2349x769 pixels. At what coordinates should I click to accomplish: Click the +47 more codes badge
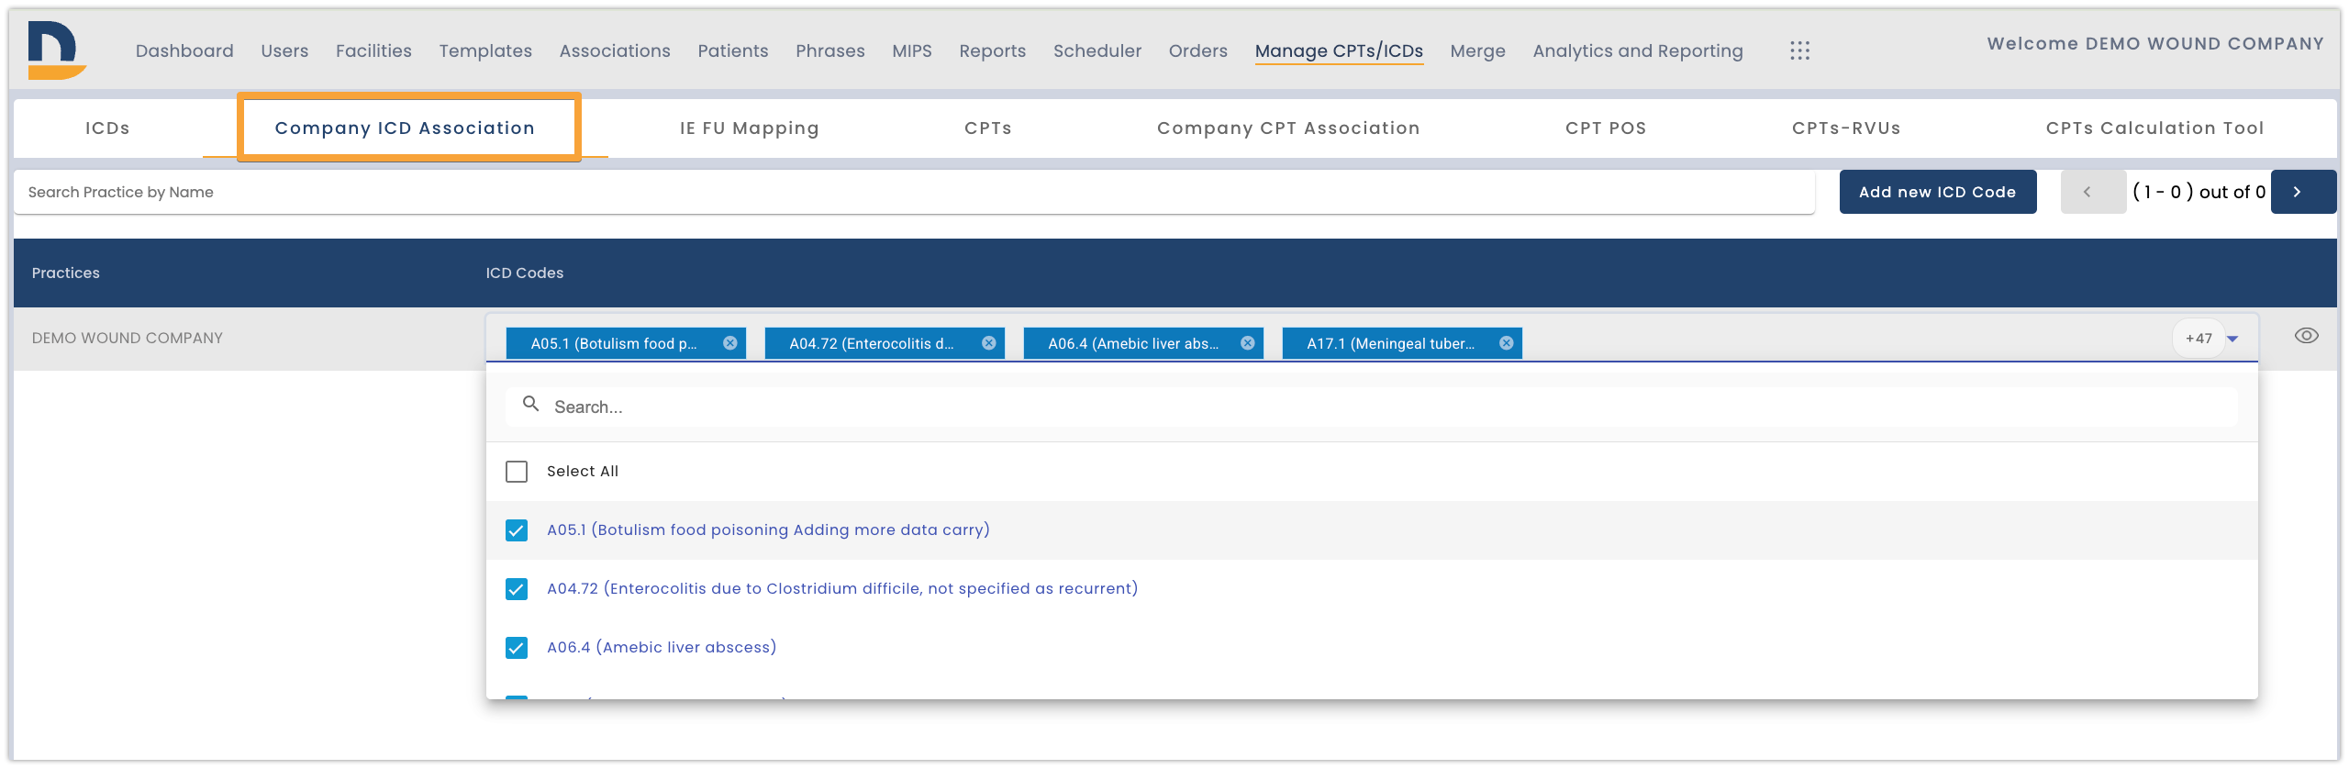[2199, 339]
